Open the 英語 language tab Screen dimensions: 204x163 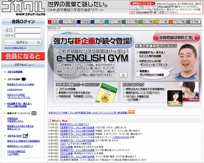(x=53, y=22)
